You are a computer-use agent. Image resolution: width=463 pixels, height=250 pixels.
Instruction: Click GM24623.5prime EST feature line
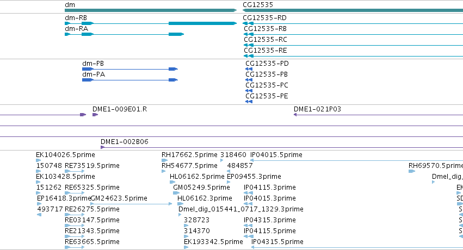131,204
